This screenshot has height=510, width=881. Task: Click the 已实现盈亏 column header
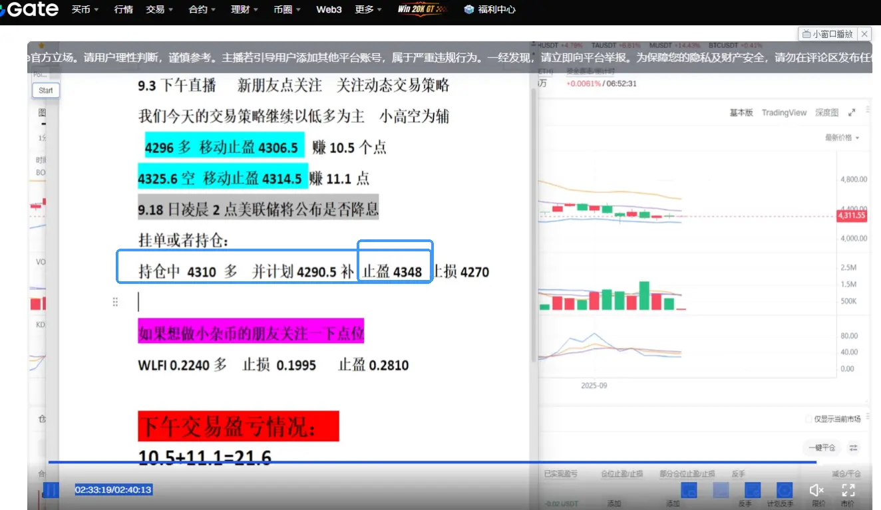point(561,474)
